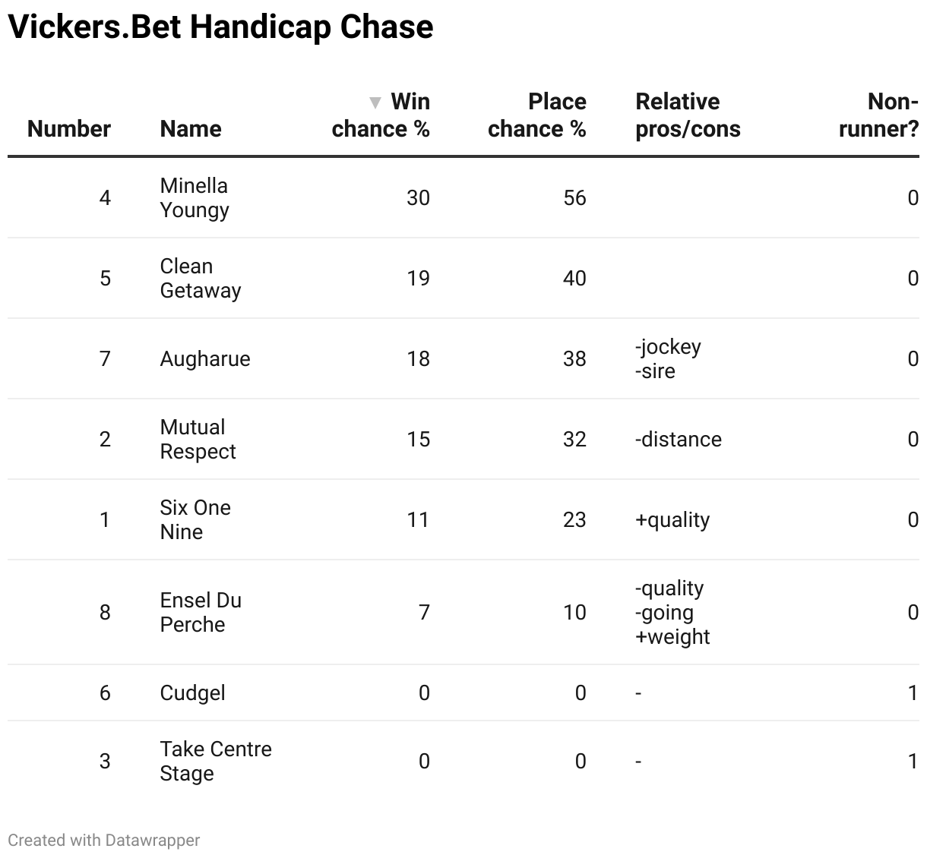Click the Cudgel name cell

(192, 692)
